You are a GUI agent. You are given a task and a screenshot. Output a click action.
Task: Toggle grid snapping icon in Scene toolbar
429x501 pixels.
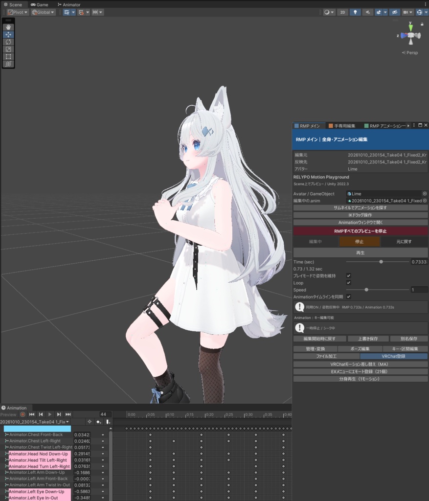click(x=67, y=12)
